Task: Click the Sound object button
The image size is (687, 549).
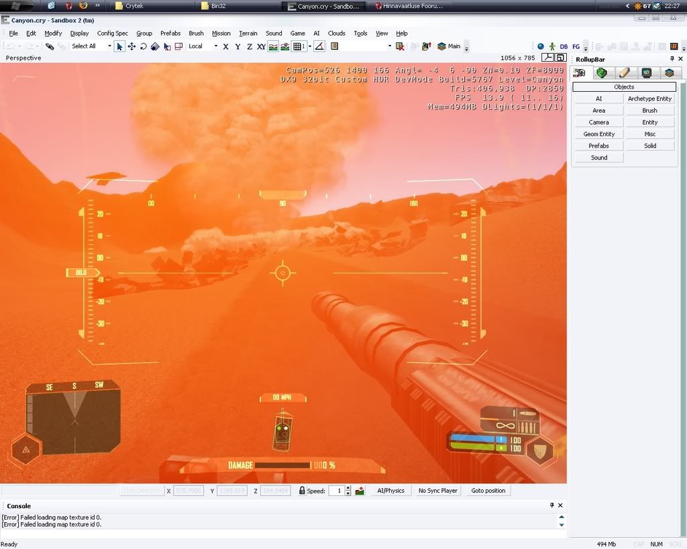Action: (599, 158)
